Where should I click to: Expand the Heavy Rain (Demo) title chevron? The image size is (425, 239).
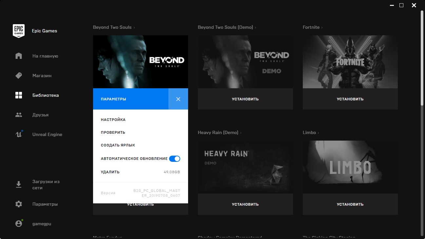pyautogui.click(x=241, y=133)
